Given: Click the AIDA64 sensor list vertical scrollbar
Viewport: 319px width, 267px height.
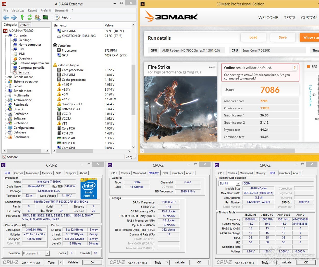Looking at the screenshot, I should pyautogui.click(x=133, y=89).
